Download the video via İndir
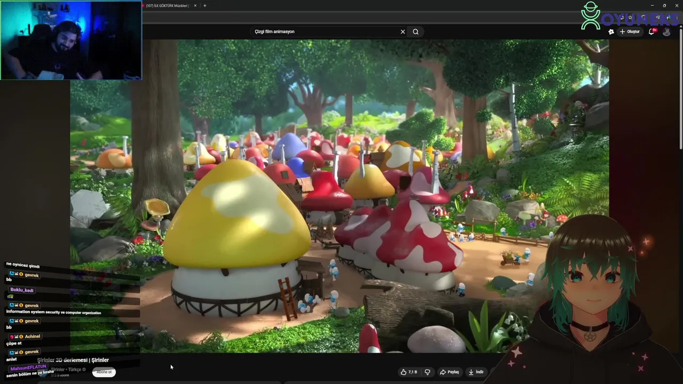The height and width of the screenshot is (384, 683). tap(476, 372)
